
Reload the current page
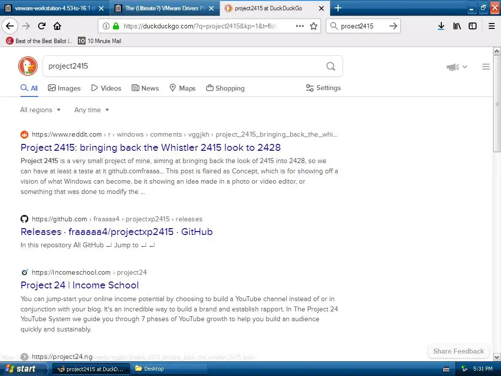point(42,26)
